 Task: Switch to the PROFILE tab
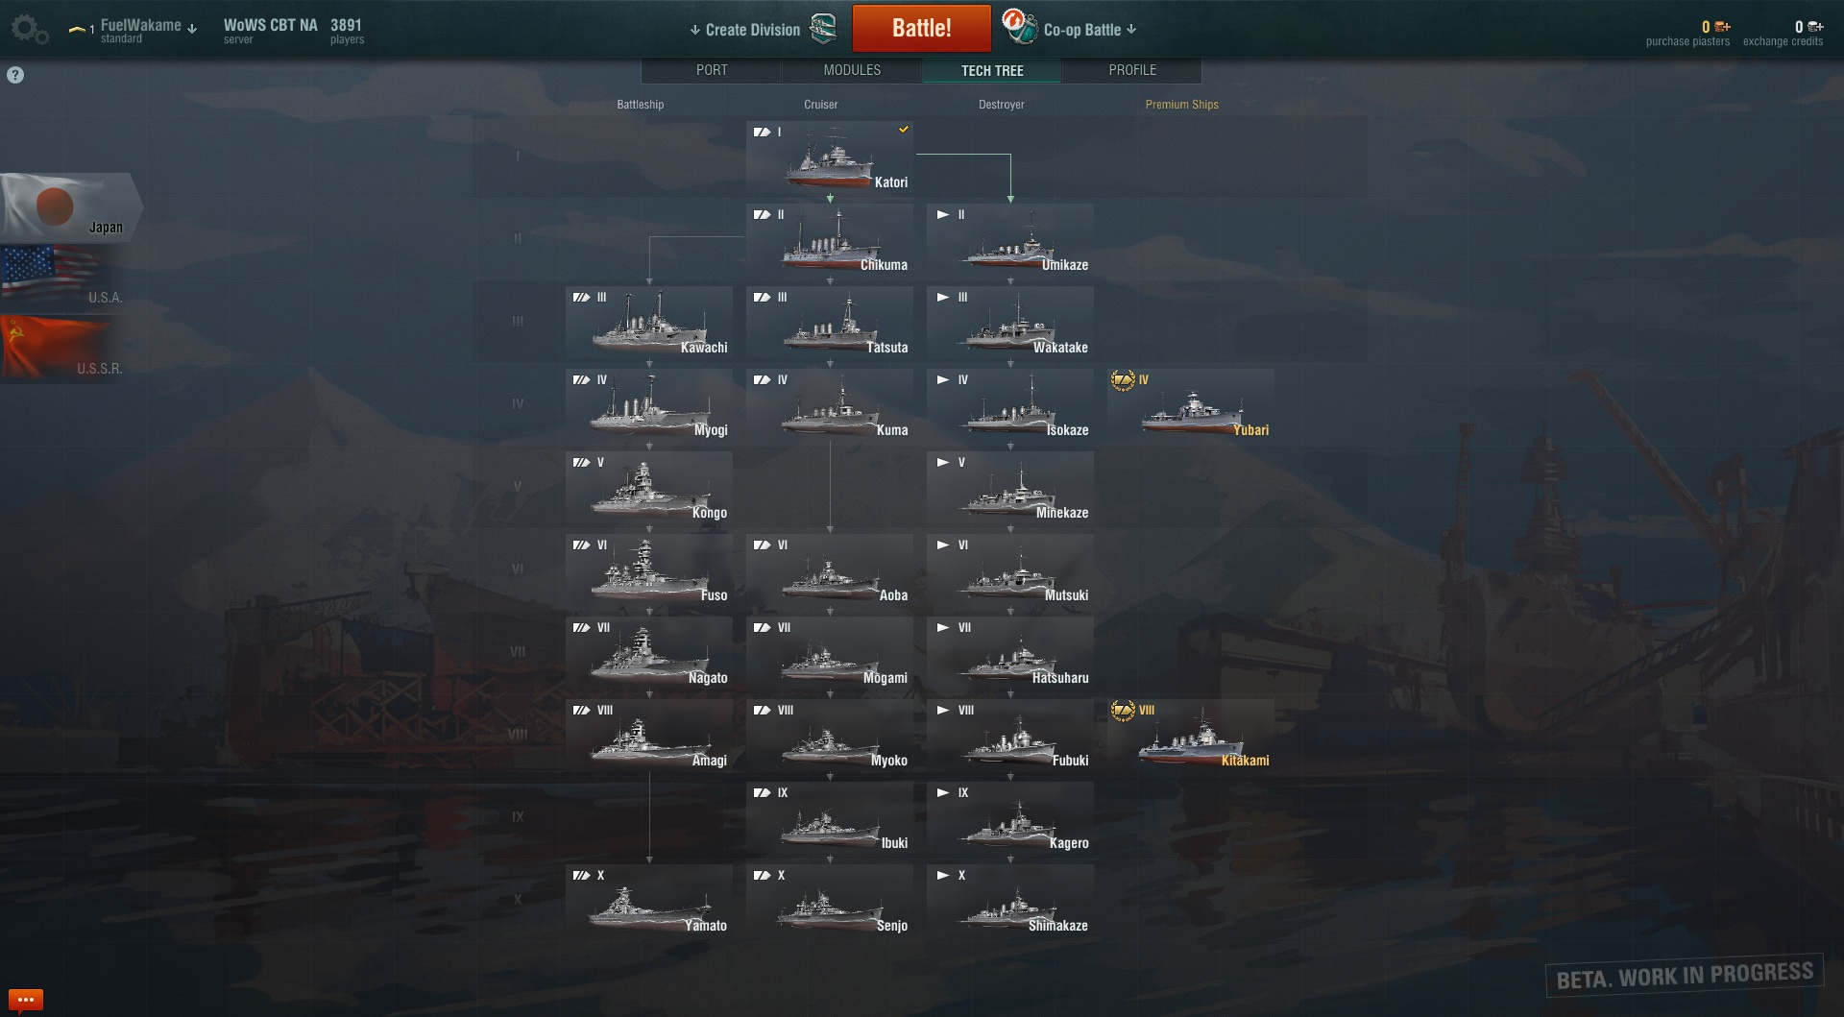pos(1132,70)
